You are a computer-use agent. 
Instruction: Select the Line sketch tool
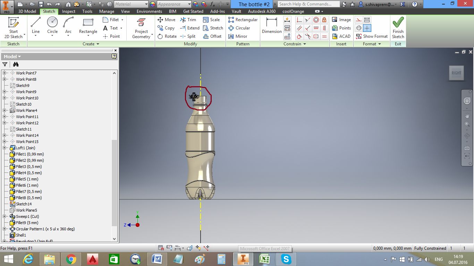pyautogui.click(x=36, y=27)
